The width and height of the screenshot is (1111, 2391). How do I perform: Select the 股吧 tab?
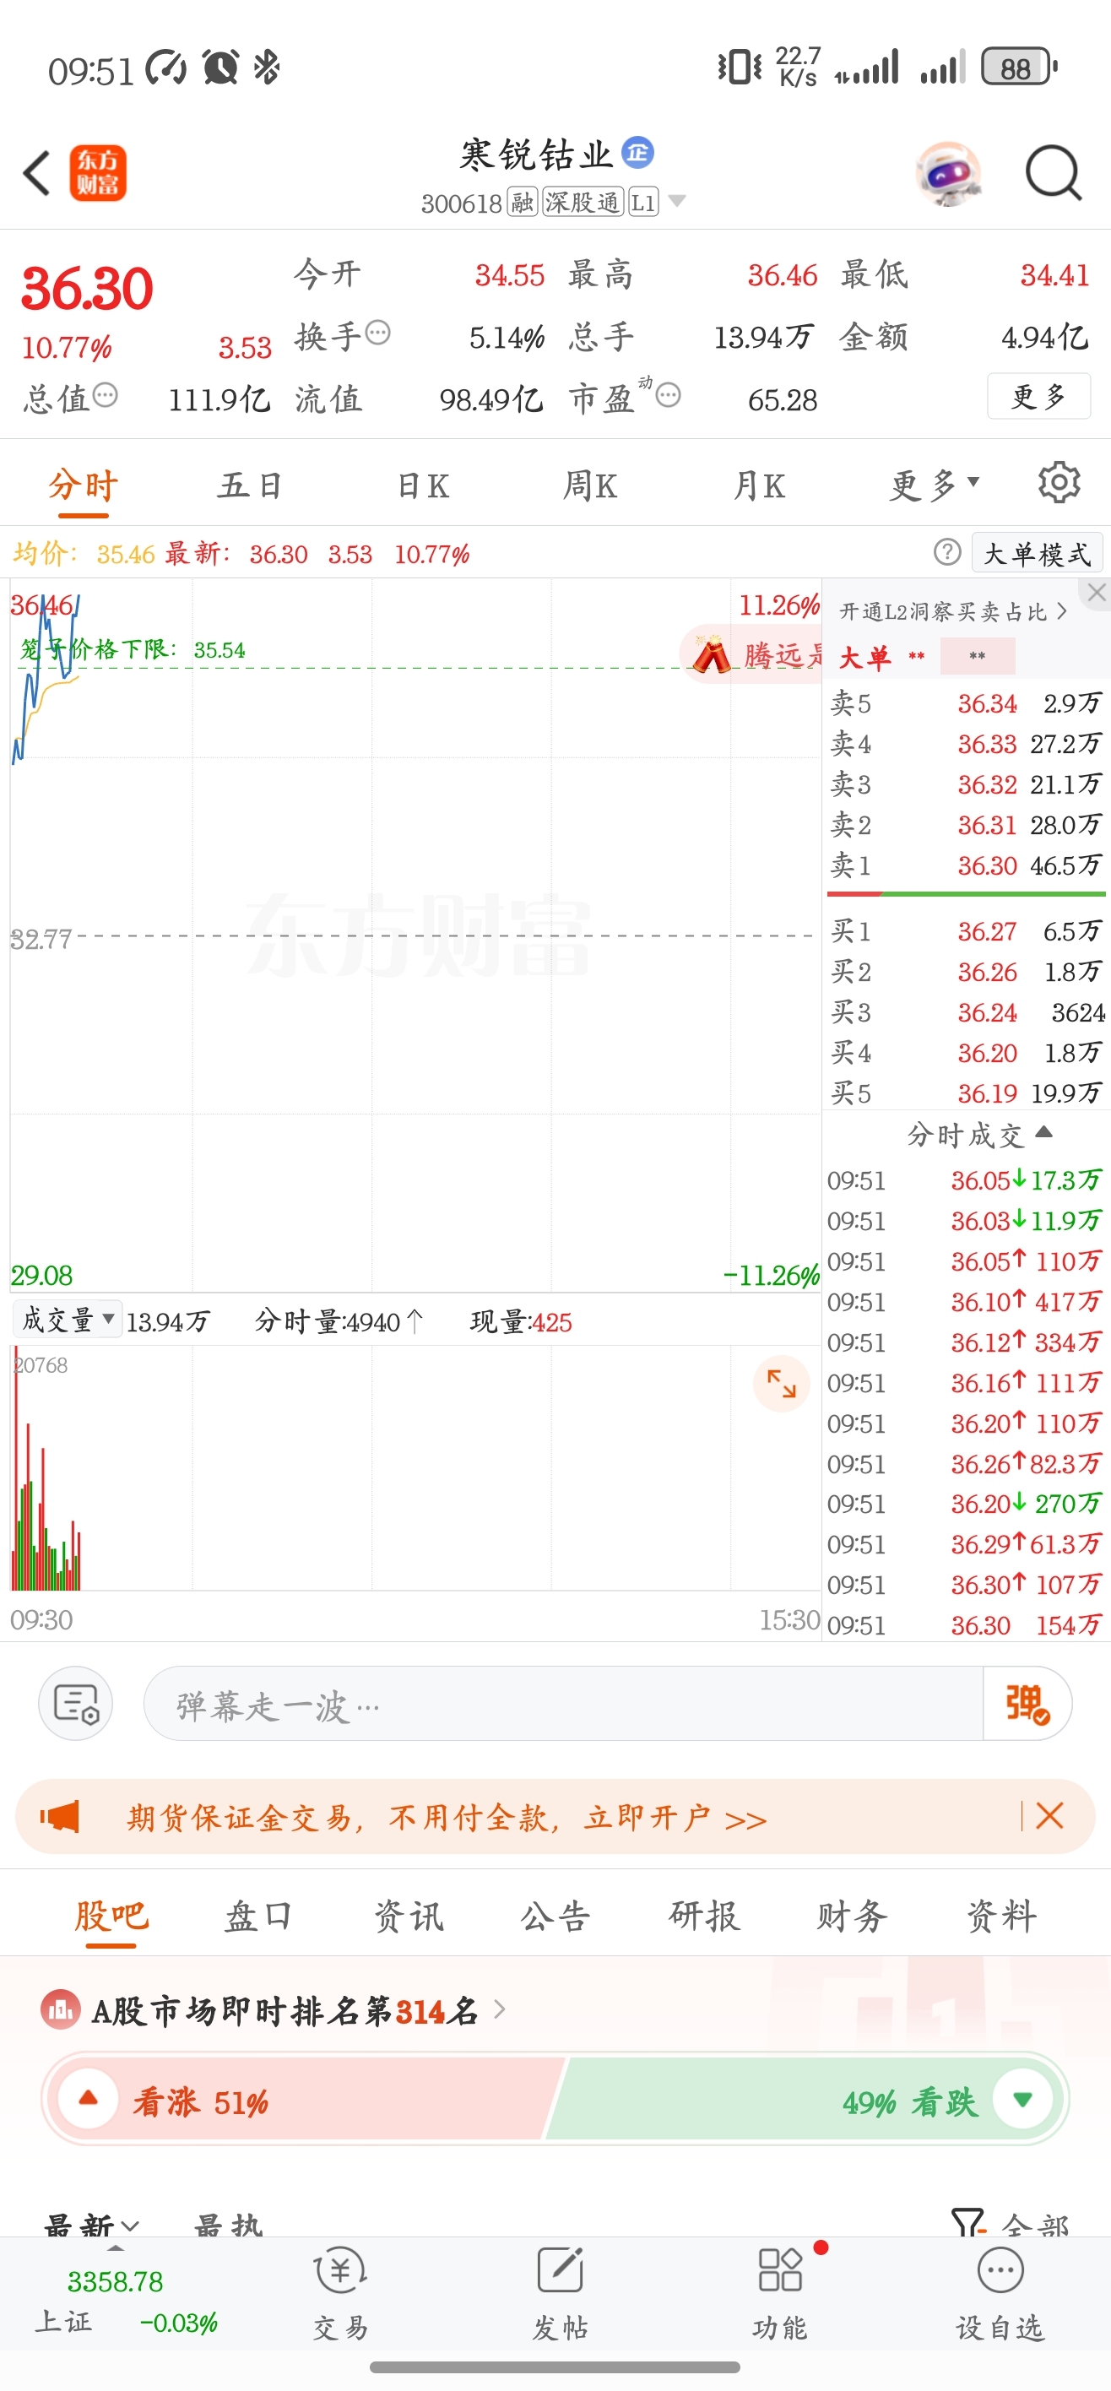(111, 1916)
